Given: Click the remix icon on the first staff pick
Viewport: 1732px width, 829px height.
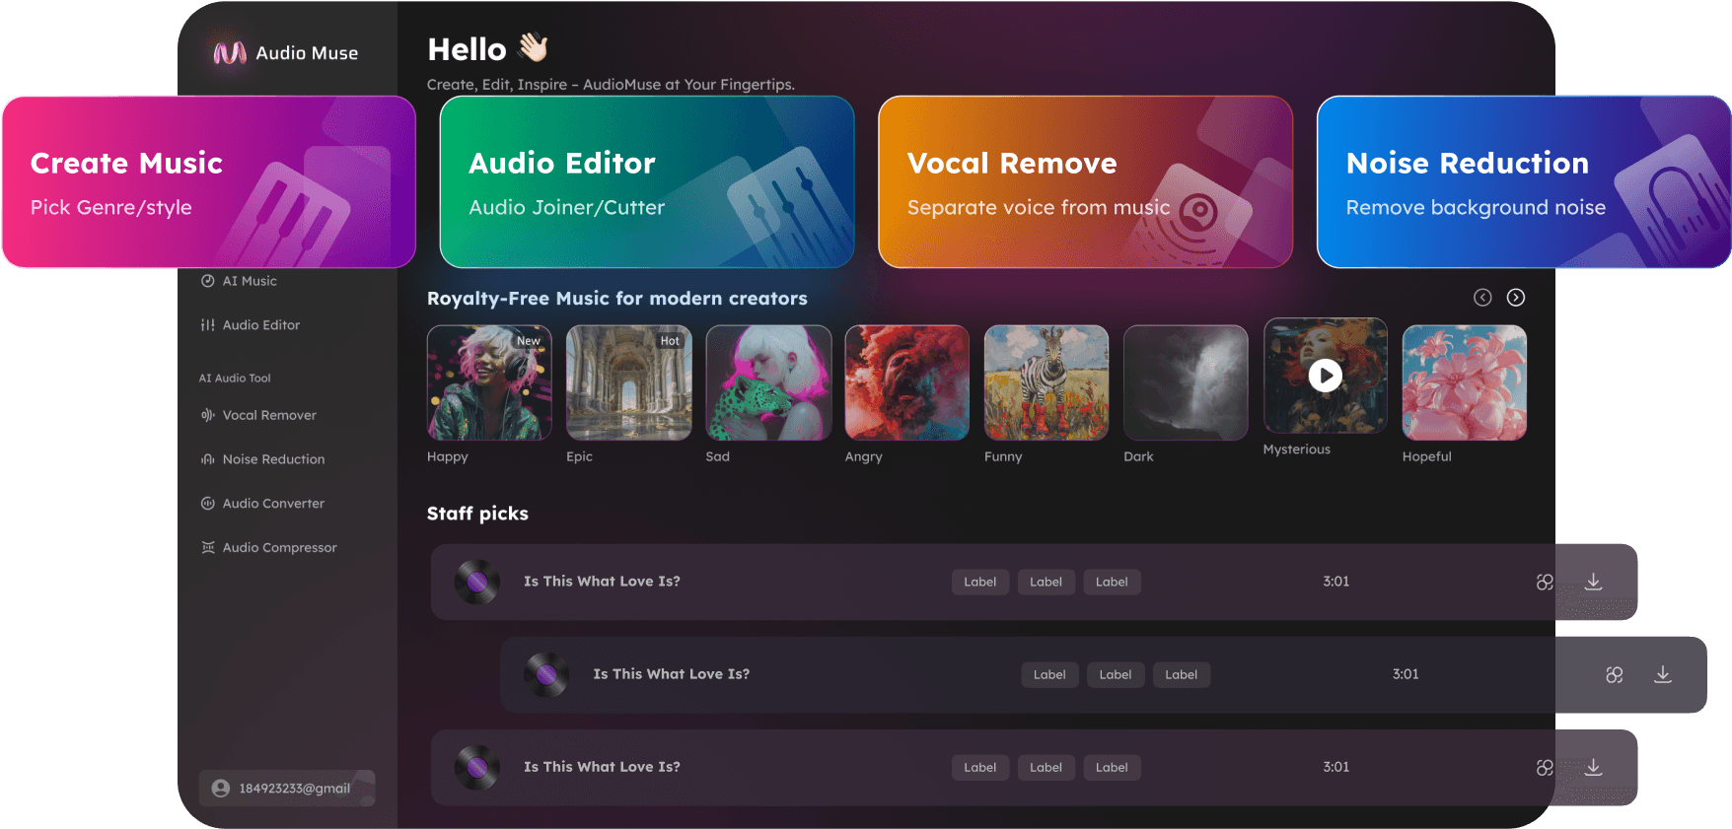Looking at the screenshot, I should pyautogui.click(x=1545, y=582).
